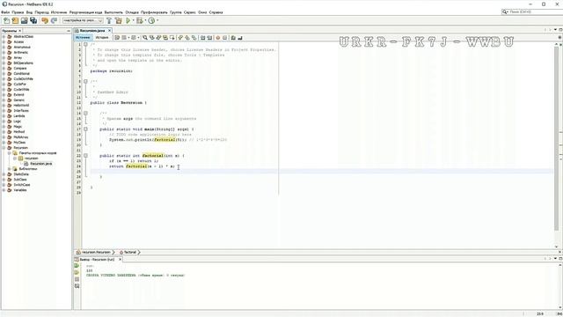Screen dimensions: 563x317
Task: Click the Save All toolbar icon
Action: tap(33, 20)
